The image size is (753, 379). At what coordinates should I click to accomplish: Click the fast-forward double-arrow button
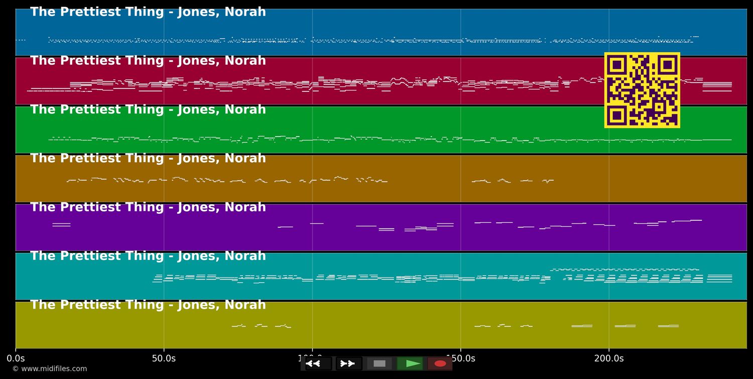click(x=349, y=363)
